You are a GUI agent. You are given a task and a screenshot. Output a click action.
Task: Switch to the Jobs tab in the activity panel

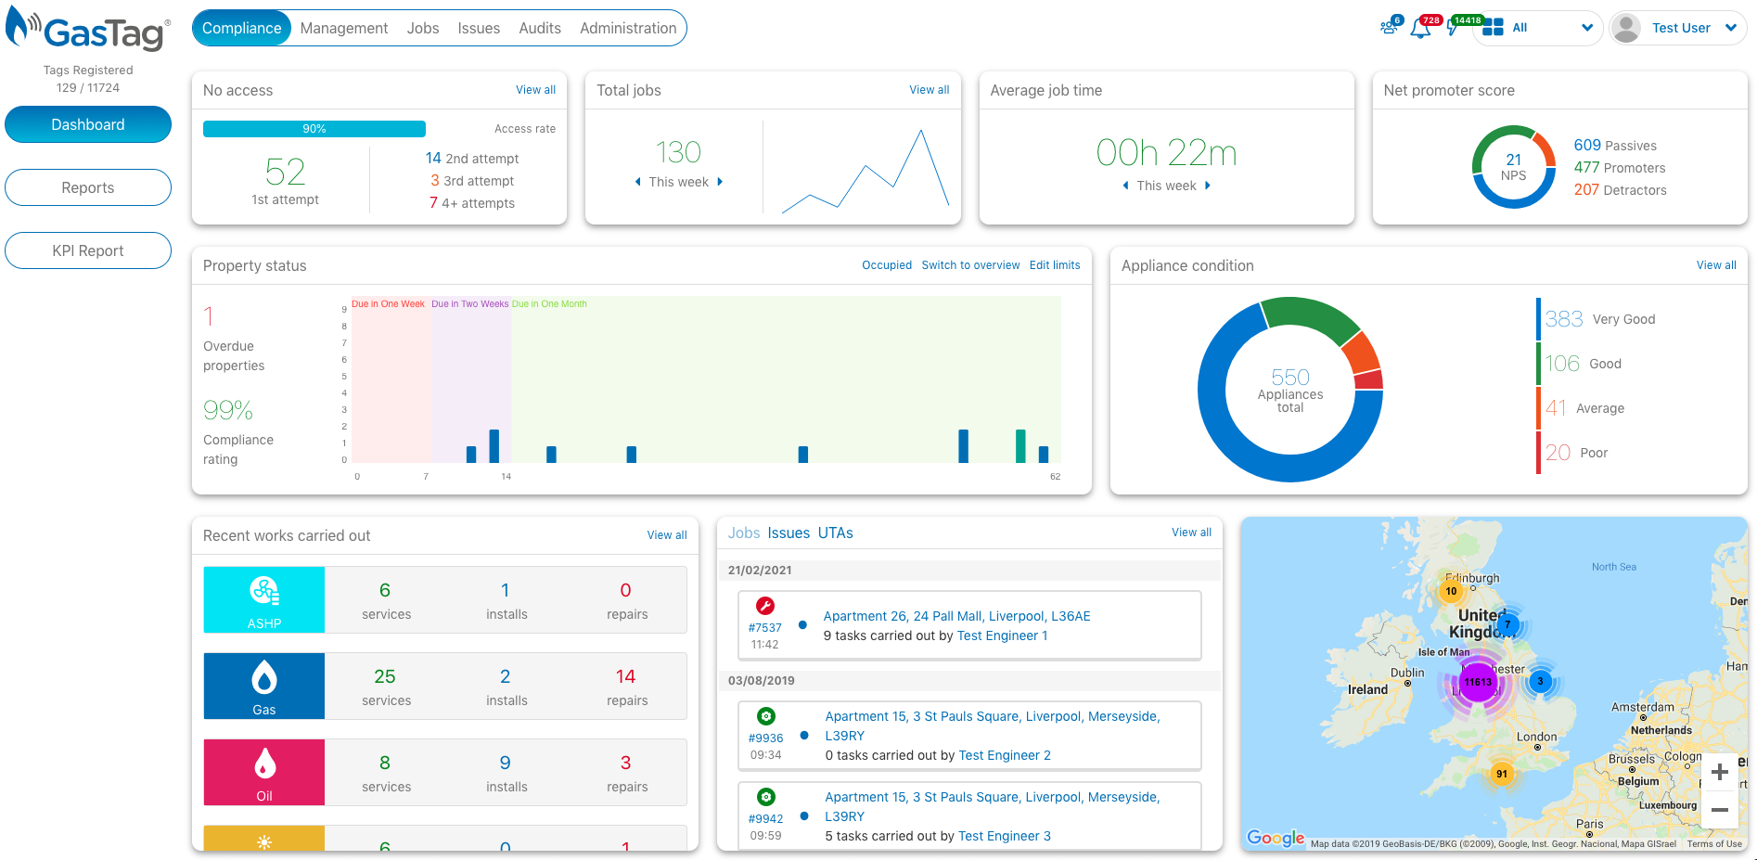click(744, 533)
